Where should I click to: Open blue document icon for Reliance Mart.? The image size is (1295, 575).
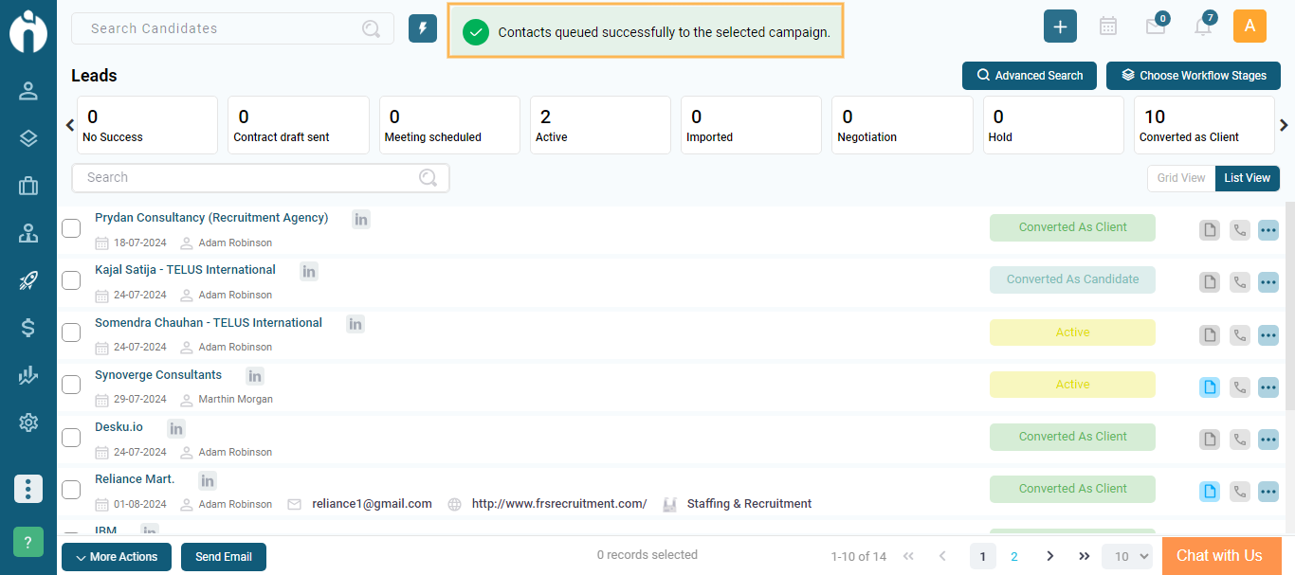[x=1209, y=491]
